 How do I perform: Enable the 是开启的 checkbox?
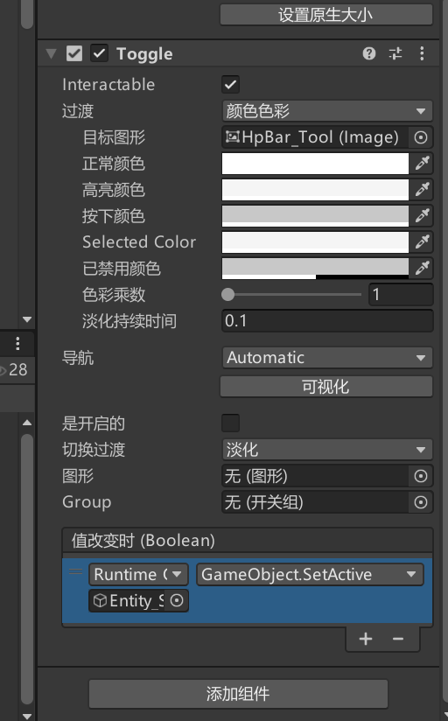click(230, 423)
